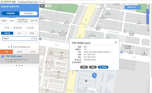The height and width of the screenshot is (93, 152).
Task: Open the 하나로클럽/마트/주유소 tab
Action: pyautogui.click(x=23, y=21)
